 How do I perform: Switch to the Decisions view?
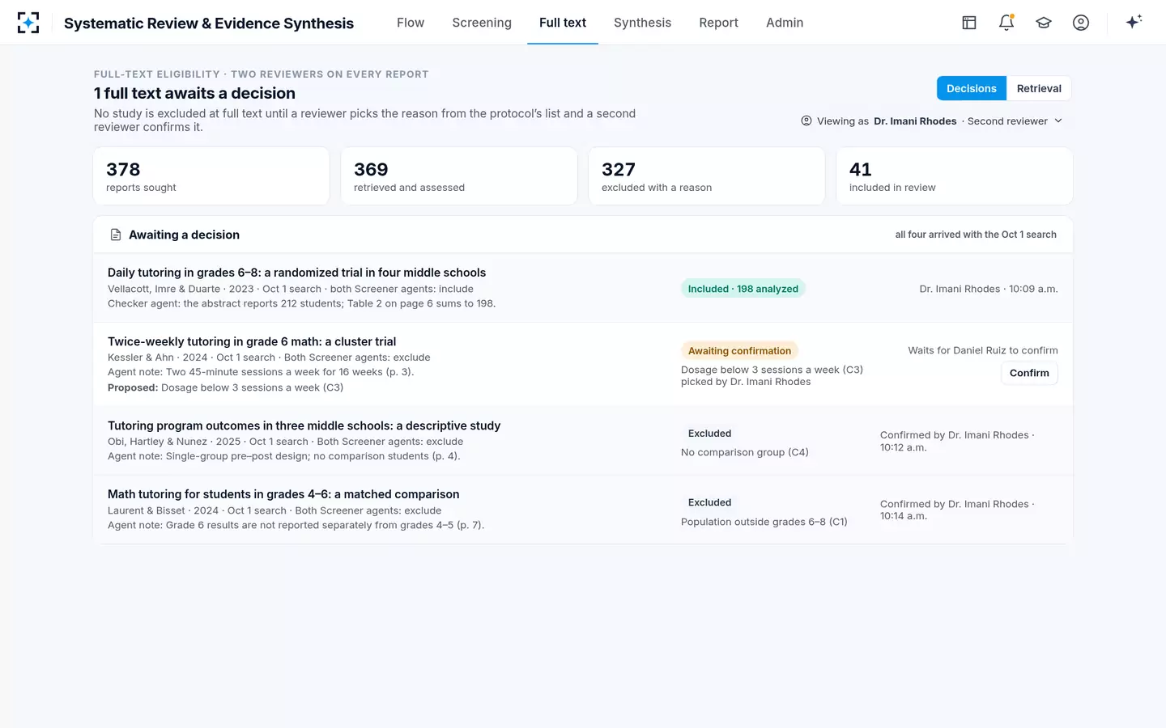972,88
